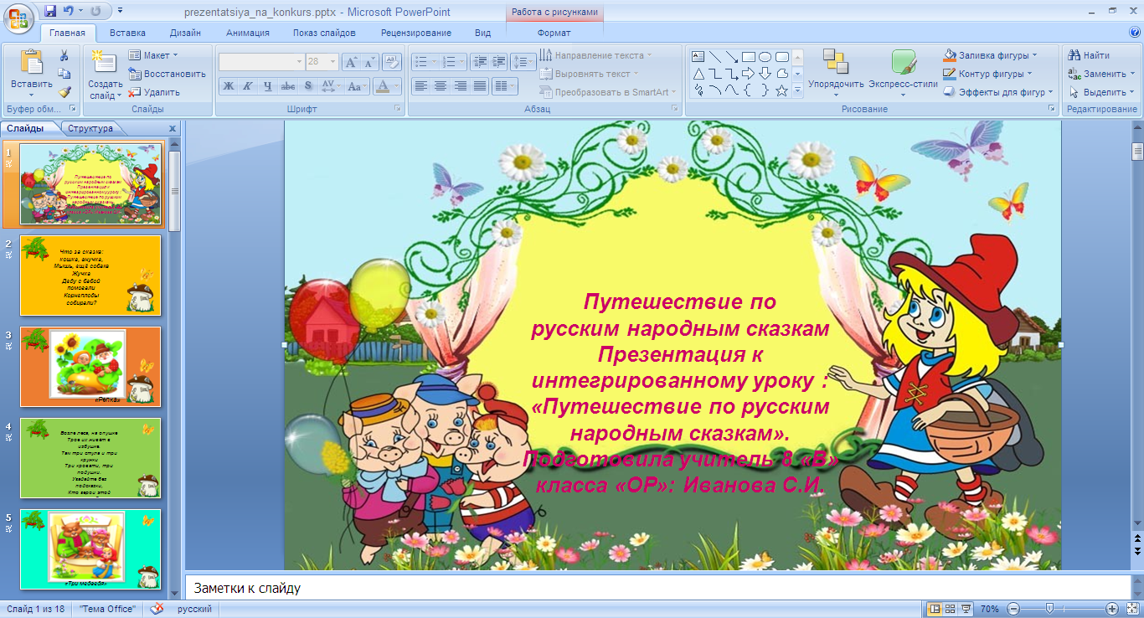Open the Вставка ribbon tab

coord(127,33)
